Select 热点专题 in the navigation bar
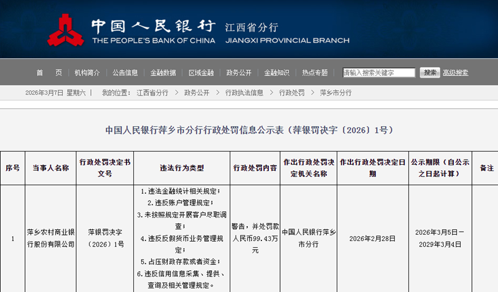This screenshot has height=292, width=498. click(315, 73)
